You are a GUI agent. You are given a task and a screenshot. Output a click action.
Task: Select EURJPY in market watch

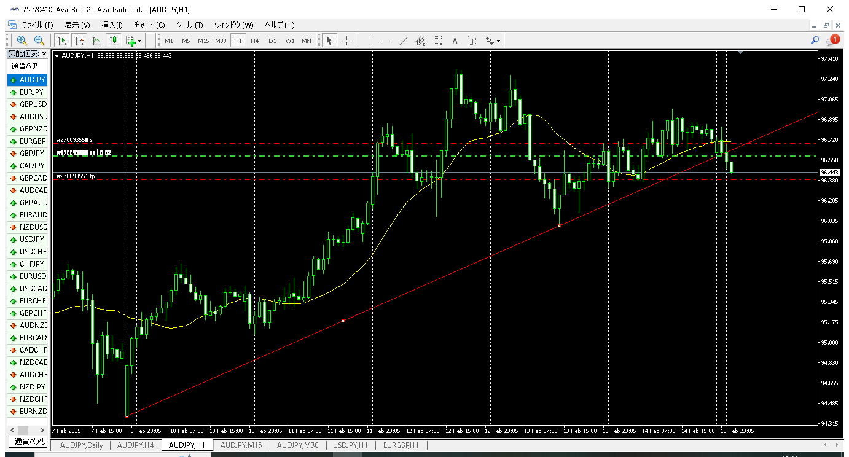coord(27,92)
